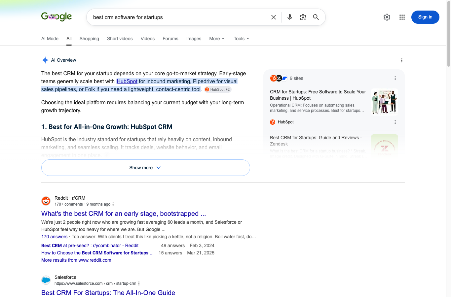The image size is (451, 297).
Task: Expand AI Overview with Show more
Action: (145, 168)
